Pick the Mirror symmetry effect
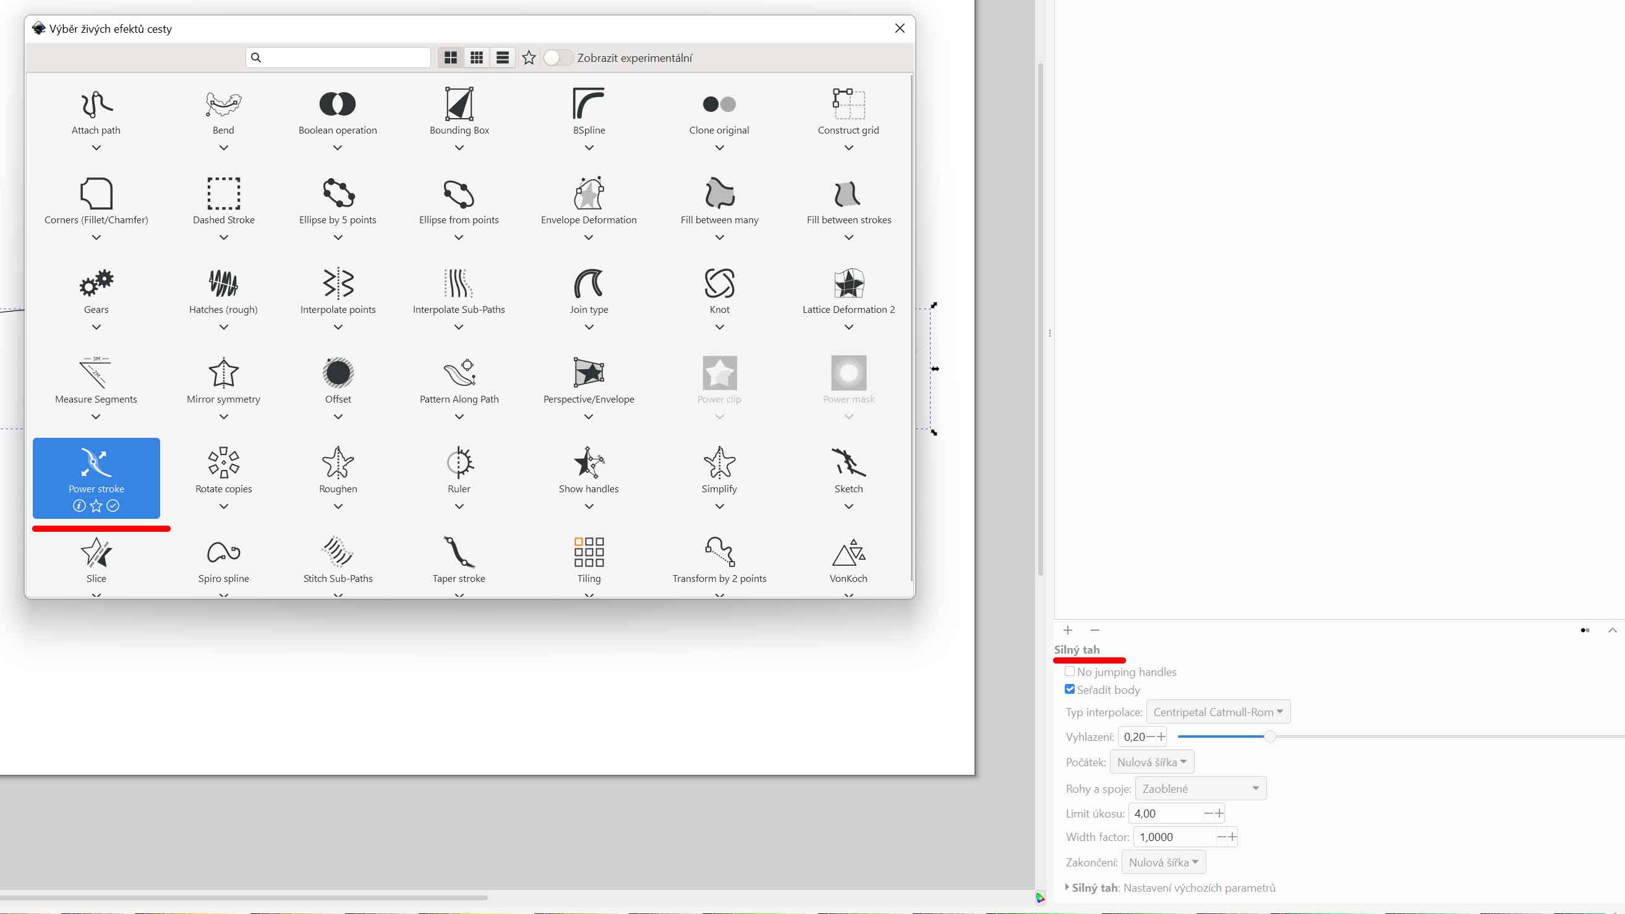This screenshot has width=1625, height=914. tap(223, 374)
